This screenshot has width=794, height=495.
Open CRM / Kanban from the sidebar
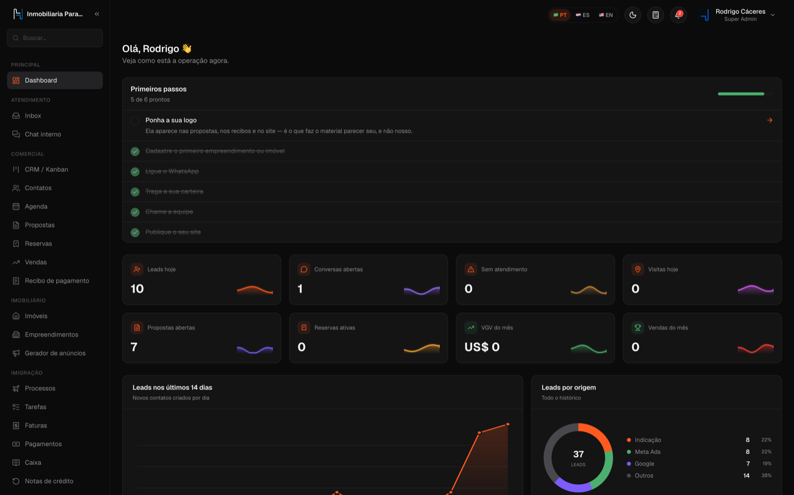(x=55, y=170)
